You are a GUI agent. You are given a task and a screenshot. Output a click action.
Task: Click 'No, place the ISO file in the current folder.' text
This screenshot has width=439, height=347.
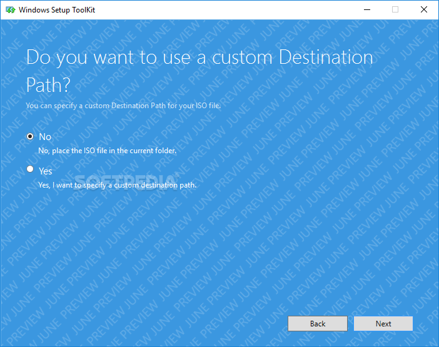pos(107,151)
